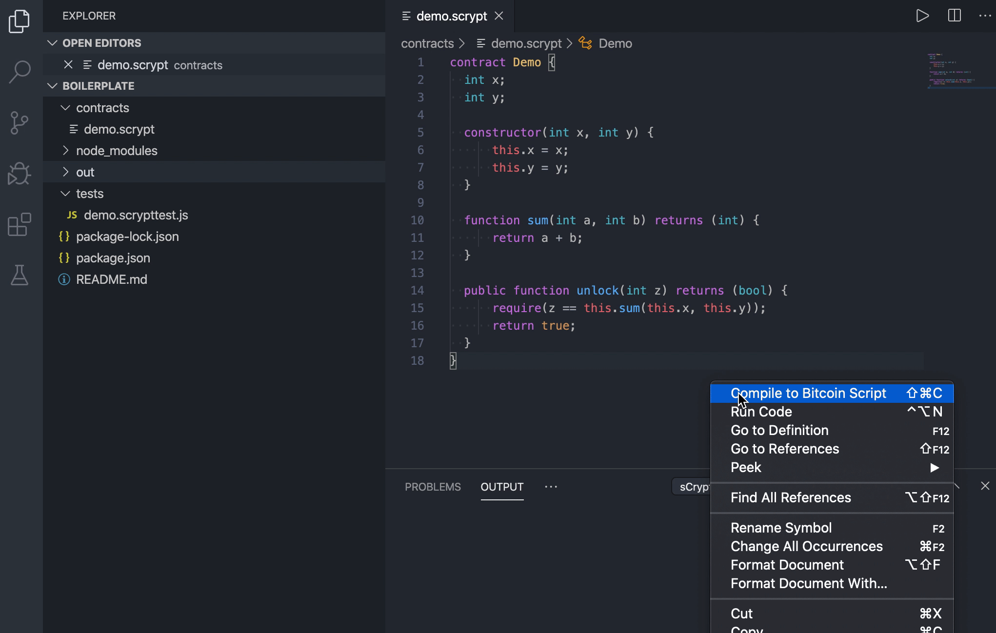Open the Extensions view icon

[x=20, y=224]
